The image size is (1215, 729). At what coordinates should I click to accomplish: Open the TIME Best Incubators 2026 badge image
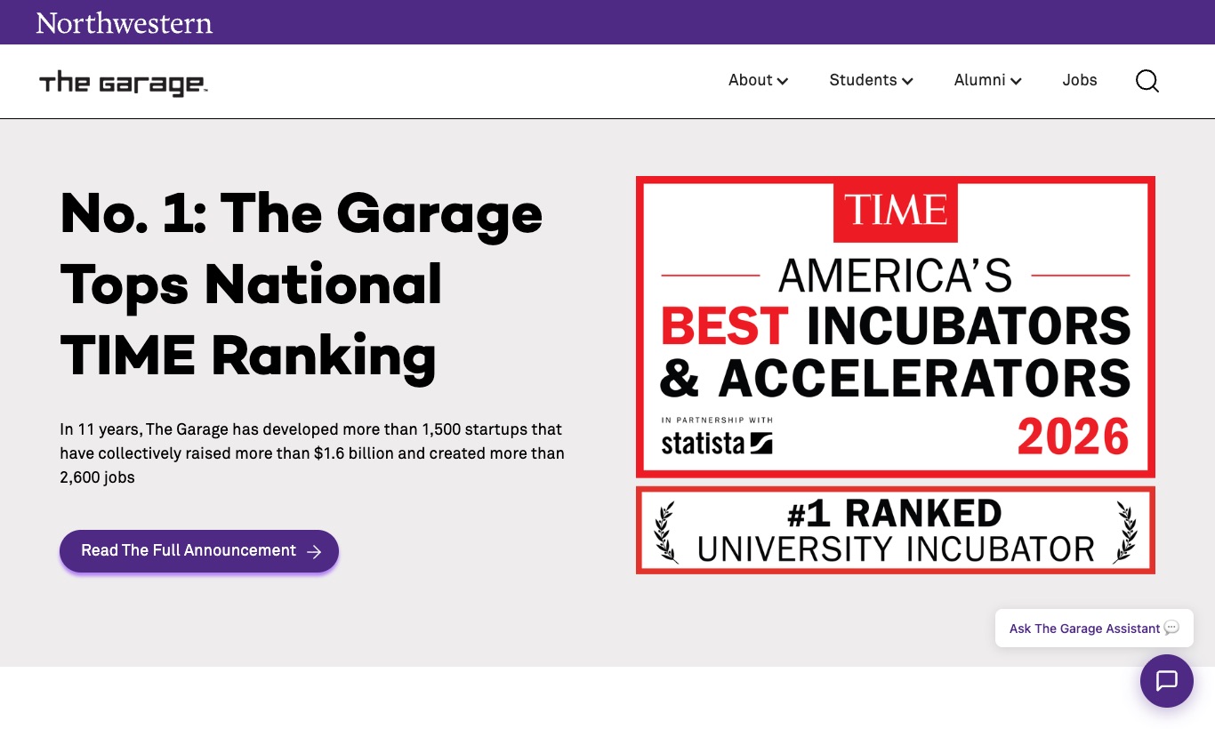pos(896,326)
